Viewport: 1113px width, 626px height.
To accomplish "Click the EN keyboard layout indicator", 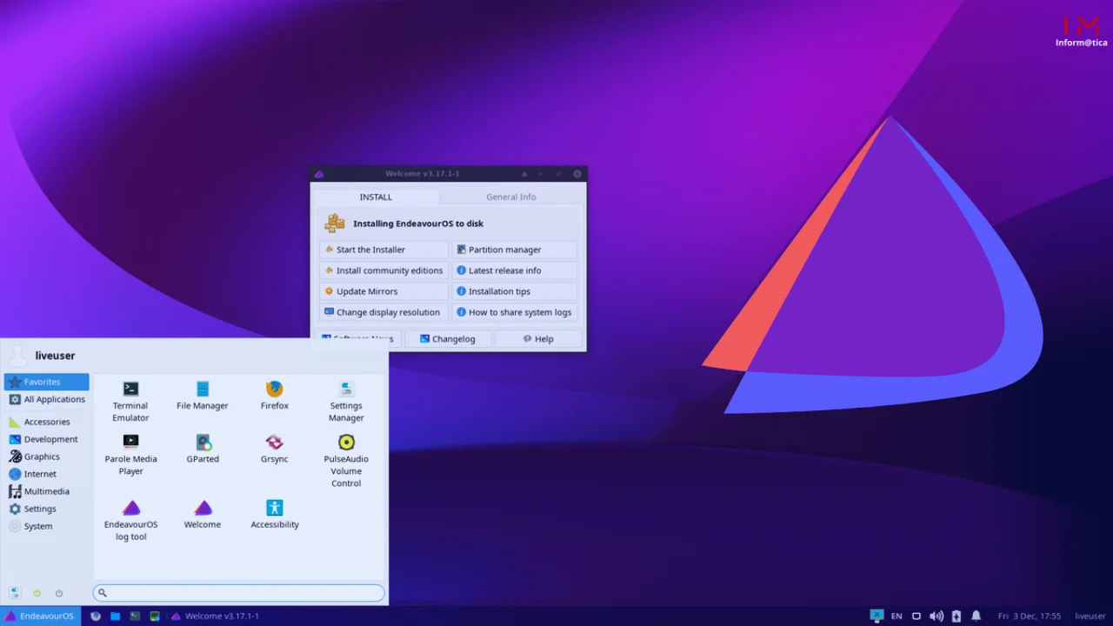I will [896, 616].
